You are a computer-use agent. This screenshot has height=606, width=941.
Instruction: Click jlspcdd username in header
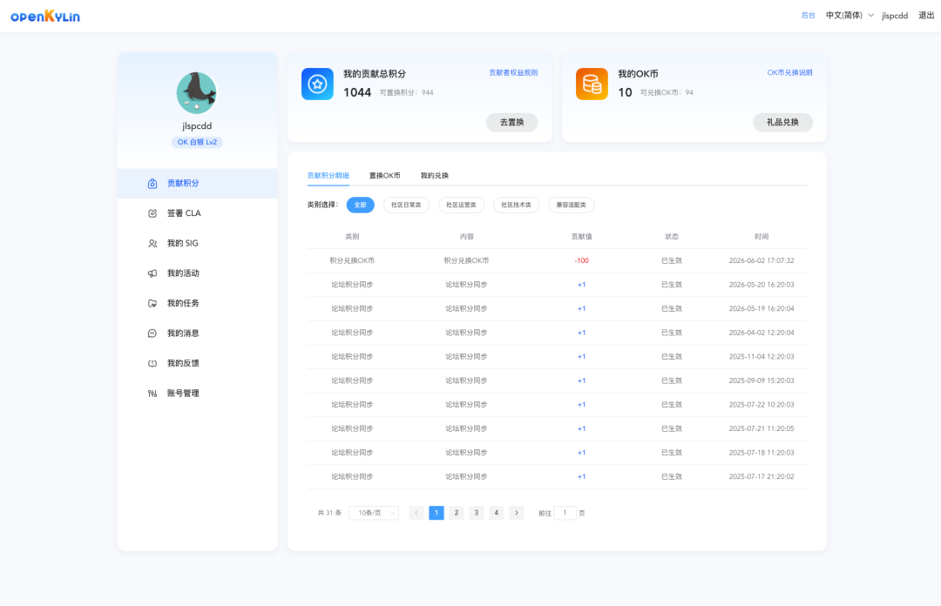tap(895, 16)
